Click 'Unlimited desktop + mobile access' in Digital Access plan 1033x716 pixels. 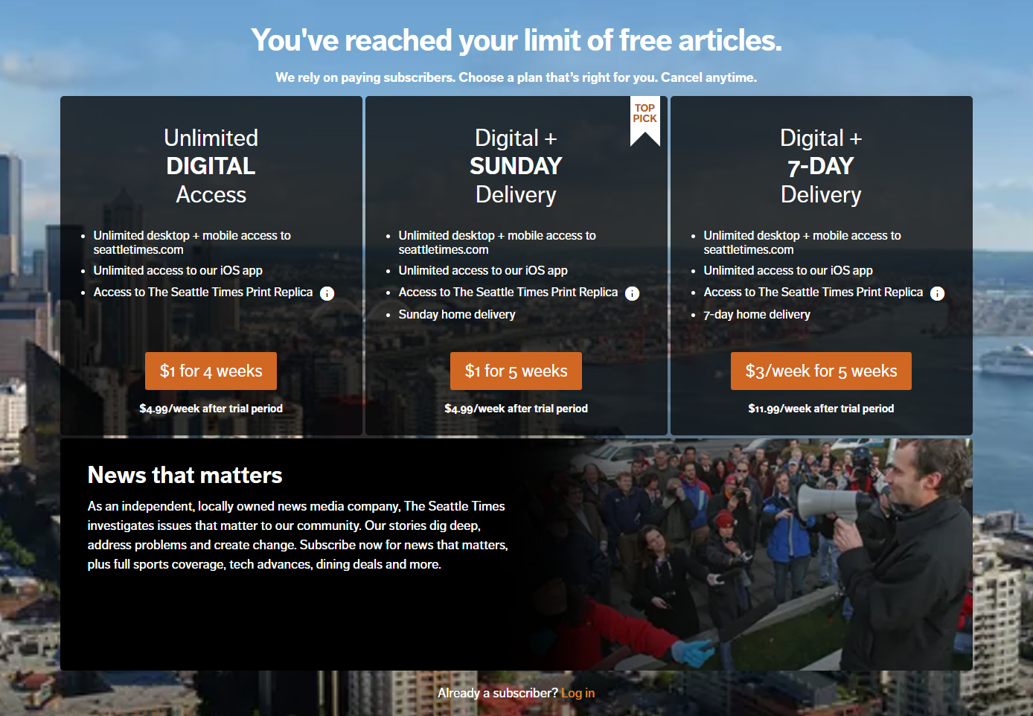point(192,243)
